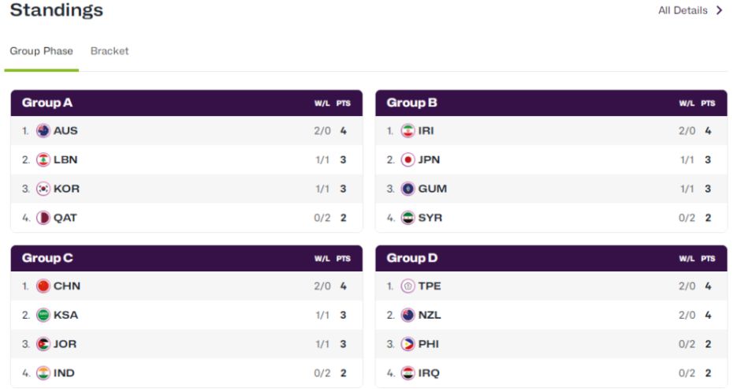Click the IRQ team name
Viewport: 741px width, 389px height.
[x=430, y=373]
